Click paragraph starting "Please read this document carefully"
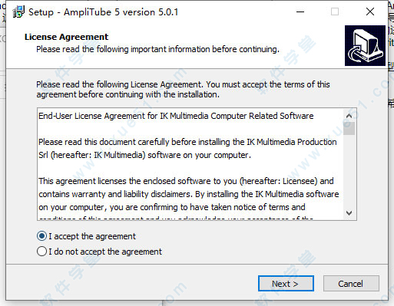Screen dimensions: 394x306 pyautogui.click(x=187, y=149)
